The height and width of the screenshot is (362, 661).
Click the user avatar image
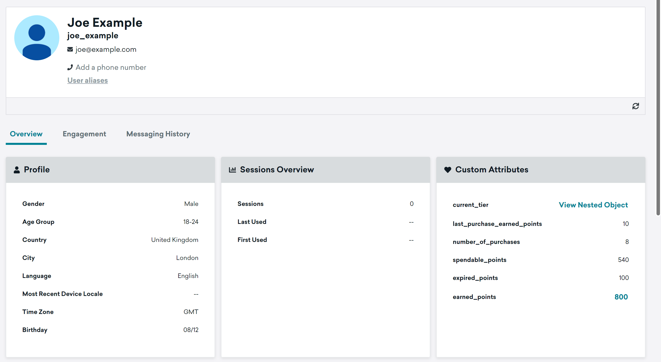pyautogui.click(x=37, y=38)
